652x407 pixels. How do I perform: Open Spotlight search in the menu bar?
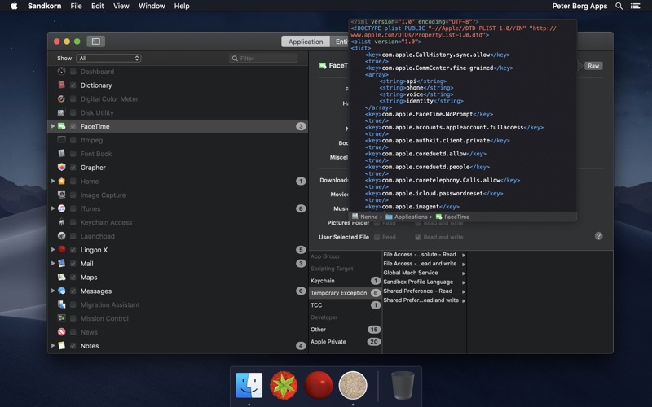tap(619, 6)
